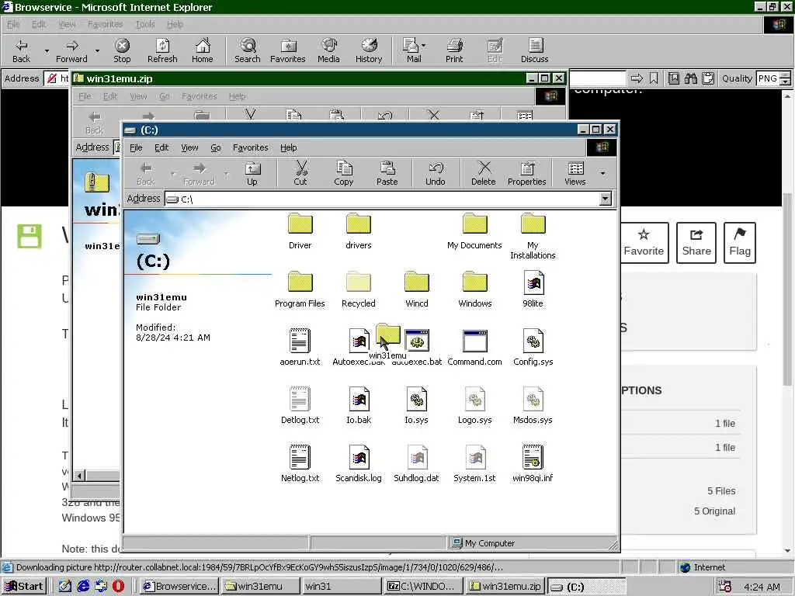Open History in Internet Explorer toolbar
Screen dimensions: 795x596
[369, 50]
